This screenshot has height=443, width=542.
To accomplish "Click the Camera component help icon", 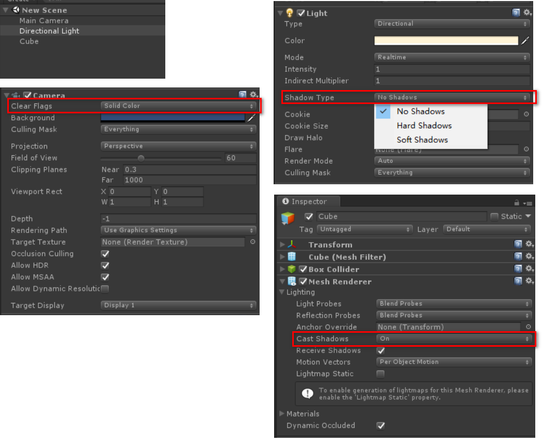I will pos(243,94).
